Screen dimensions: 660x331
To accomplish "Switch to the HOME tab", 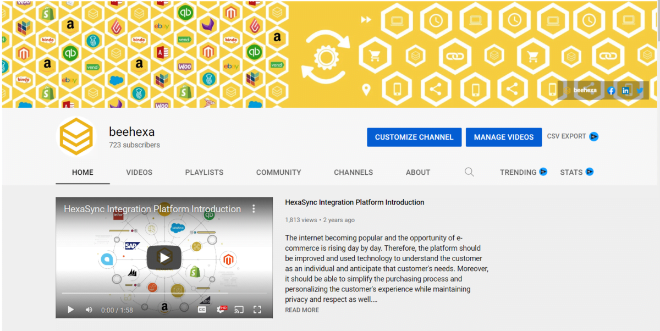I will [x=82, y=172].
